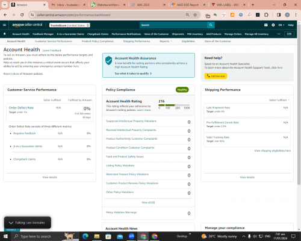Click the Call me now button
Image resolution: width=301 pixels, height=241 pixels.
click(x=216, y=76)
